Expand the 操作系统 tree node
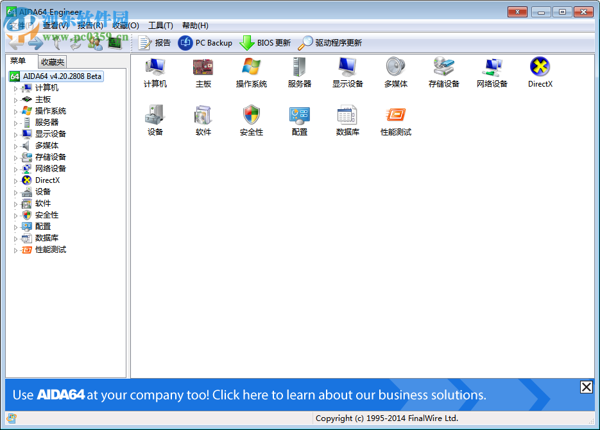 coord(15,111)
